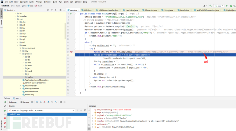Click Step Into icon
Viewport: 236px width, 131px height.
pyautogui.click(x=41, y=102)
